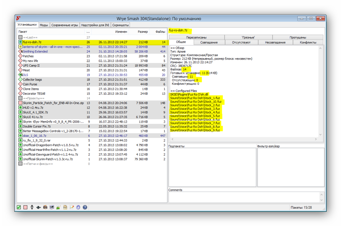This screenshot has height=226, width=341.
Task: Click the pink diamond icon beside Patches
Action: [x=20, y=56]
